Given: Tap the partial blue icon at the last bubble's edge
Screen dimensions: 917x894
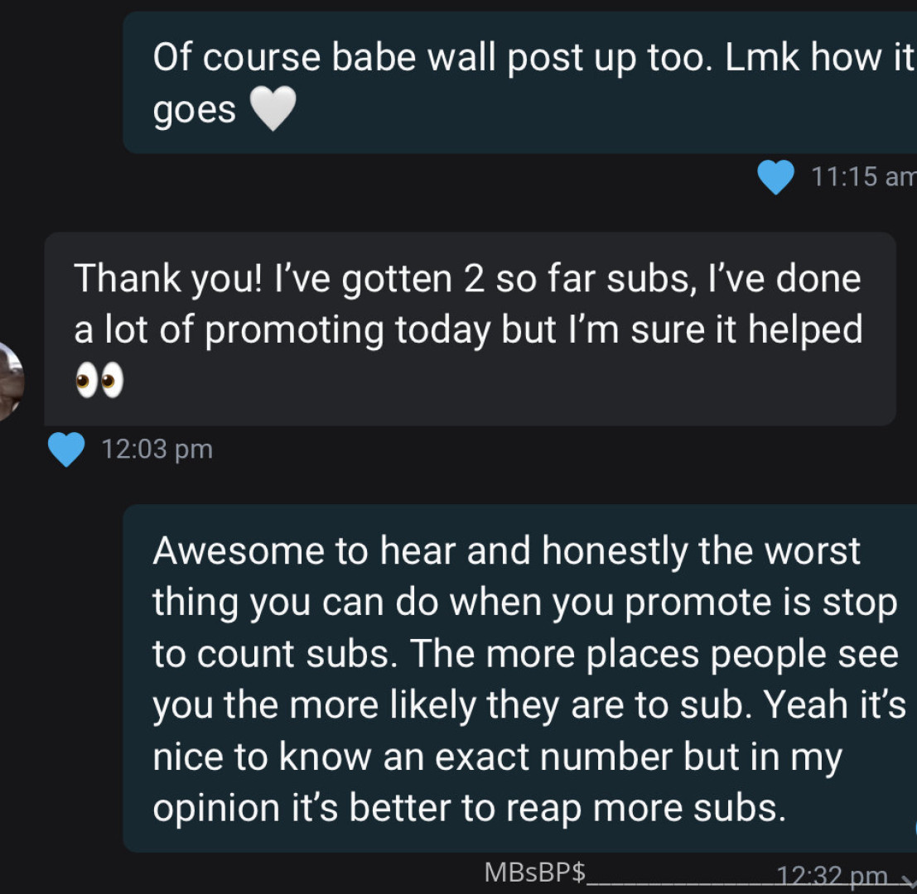Looking at the screenshot, I should click(x=915, y=827).
